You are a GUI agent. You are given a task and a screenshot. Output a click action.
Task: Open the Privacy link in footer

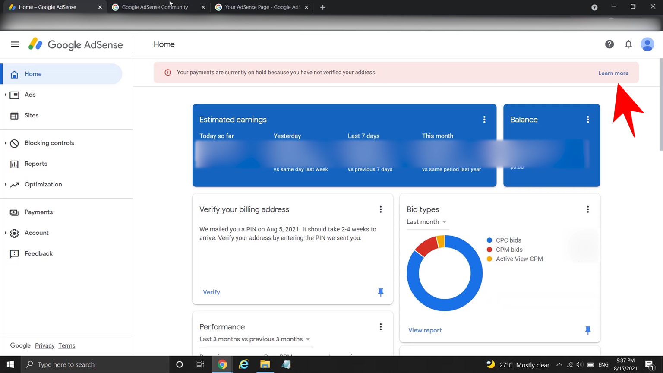tap(44, 345)
